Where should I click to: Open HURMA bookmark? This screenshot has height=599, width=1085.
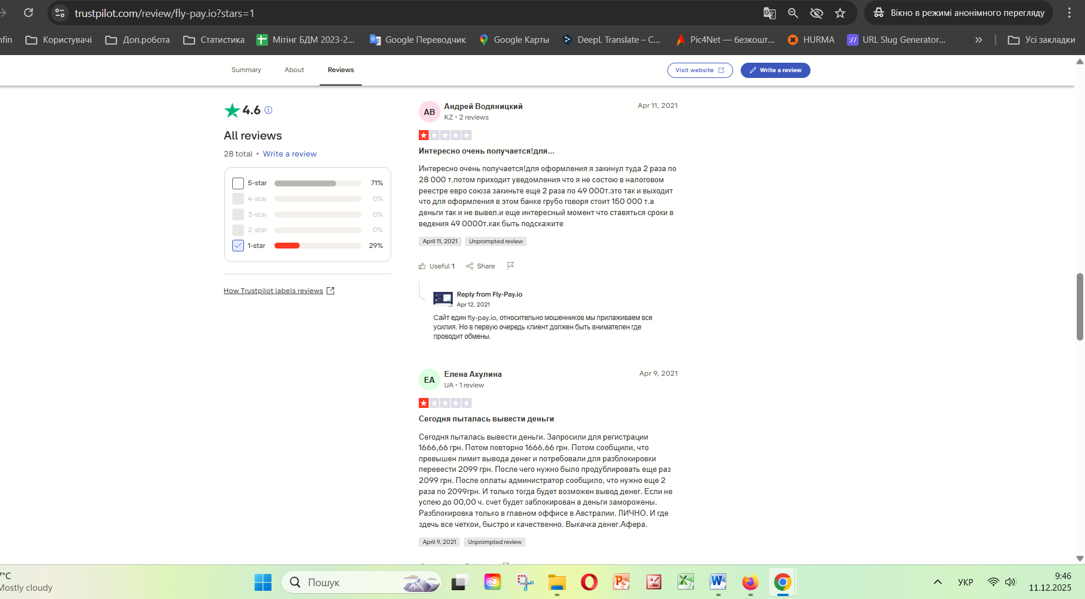pyautogui.click(x=811, y=40)
